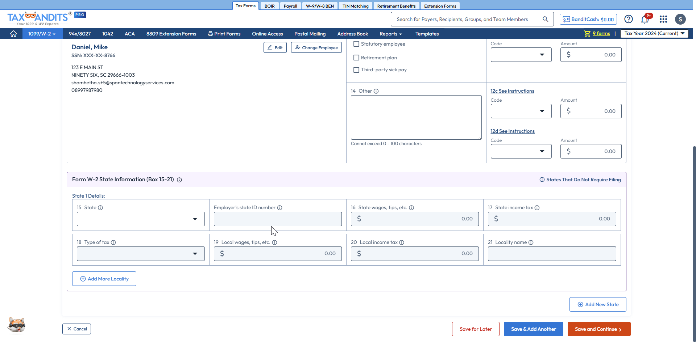Open 12d See Instructions link
The image size is (696, 342).
click(x=513, y=131)
